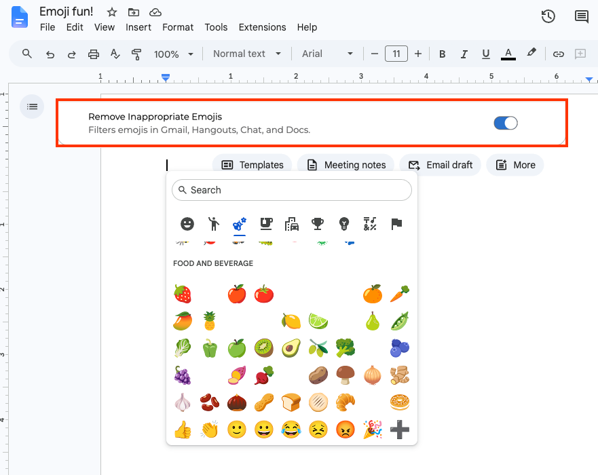Click the search menus magnifier icon
Image resolution: width=598 pixels, height=475 pixels.
26,54
